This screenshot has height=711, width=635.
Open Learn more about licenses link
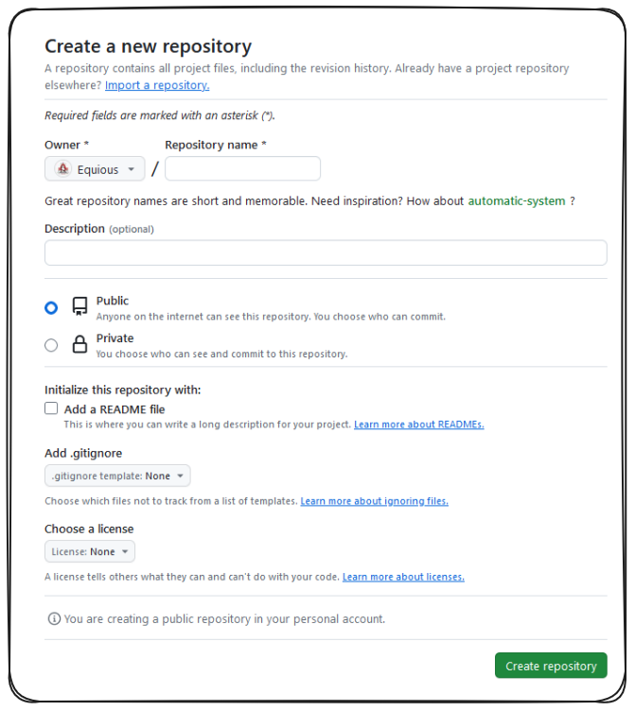pos(403,577)
